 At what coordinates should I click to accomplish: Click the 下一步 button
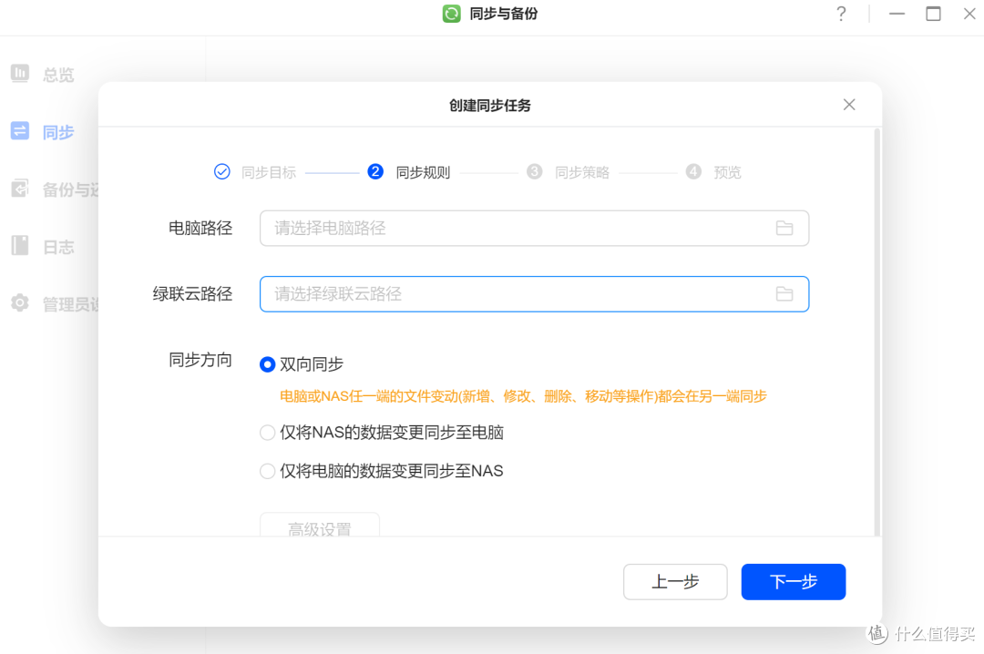tap(793, 582)
